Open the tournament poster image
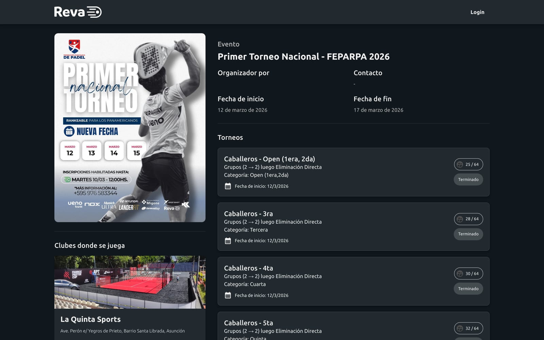Screen dimensions: 544x340 click(x=130, y=128)
